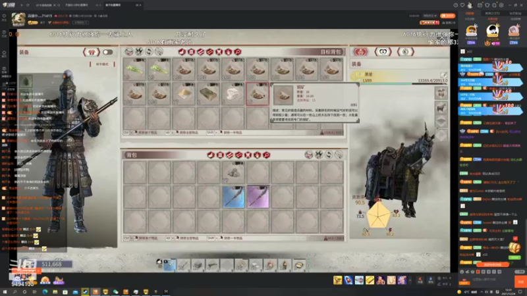Select third red hexagon filter in 背包 header
This screenshot has width=527, height=296.
pos(229,155)
